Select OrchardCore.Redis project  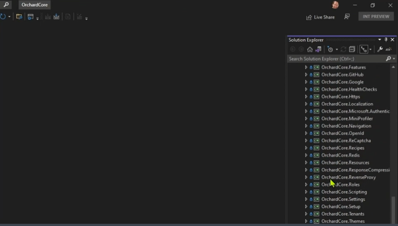click(x=340, y=155)
